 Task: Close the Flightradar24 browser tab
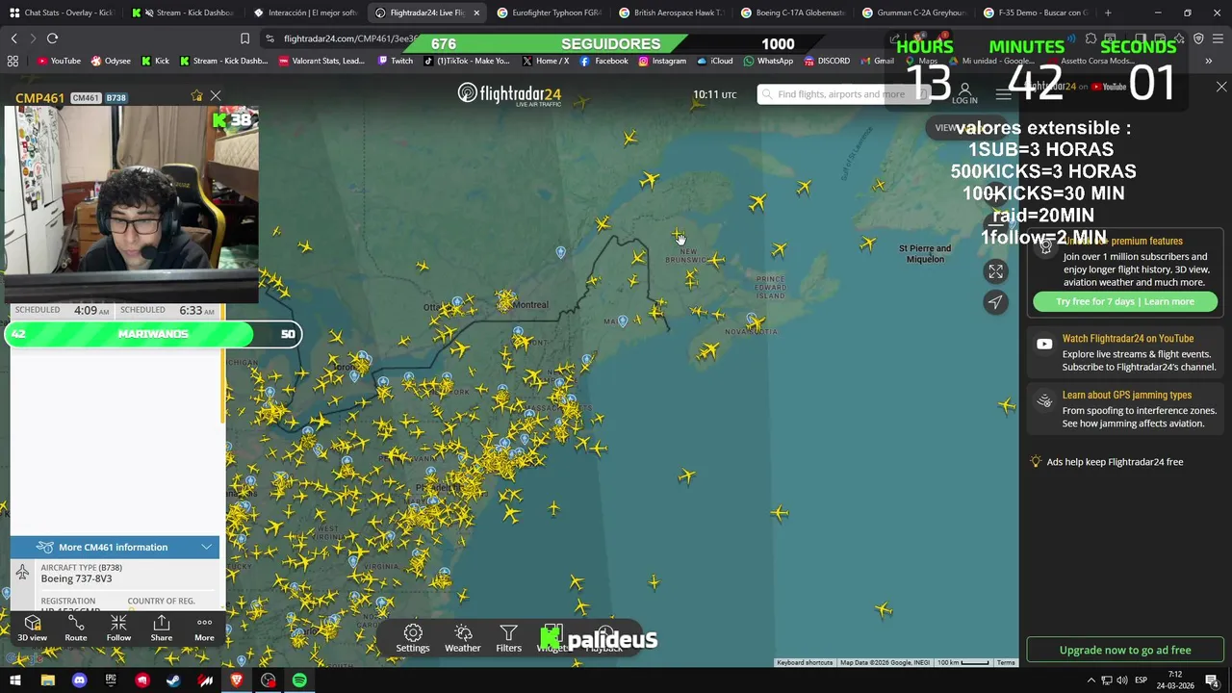475,13
